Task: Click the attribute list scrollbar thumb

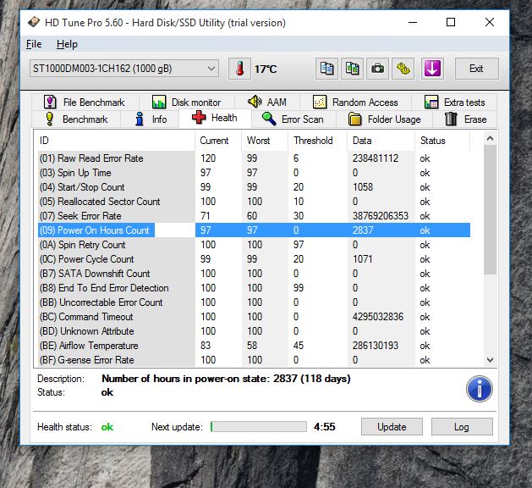Action: 490,209
